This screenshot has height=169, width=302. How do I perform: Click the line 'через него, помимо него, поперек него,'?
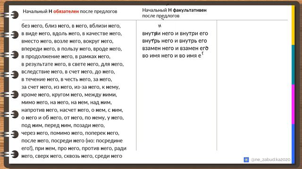click(x=70, y=133)
